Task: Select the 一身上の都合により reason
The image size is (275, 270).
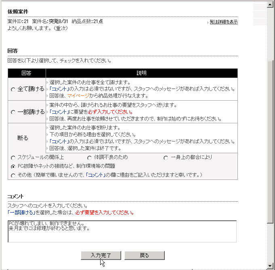Action: [166, 158]
